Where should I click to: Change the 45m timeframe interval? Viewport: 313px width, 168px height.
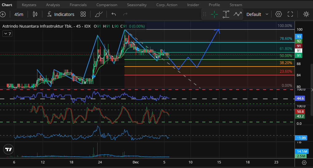pyautogui.click(x=19, y=14)
